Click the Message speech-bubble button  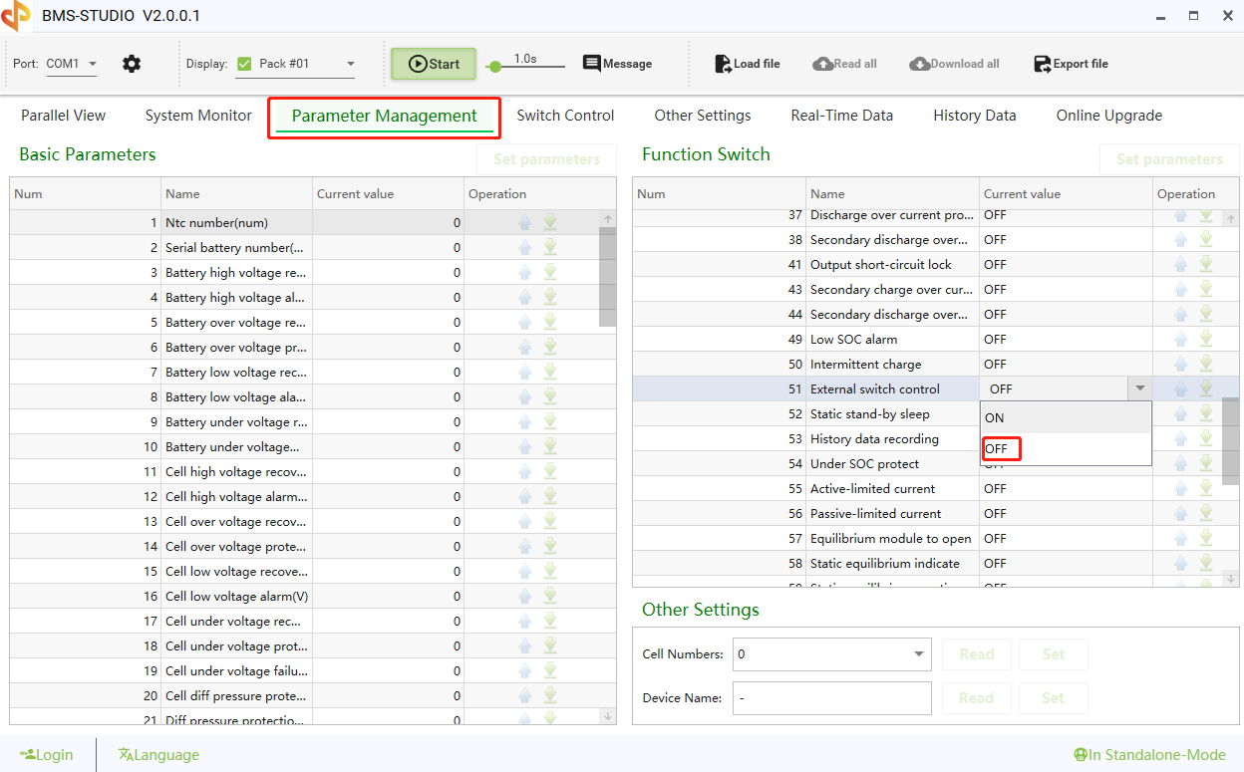[618, 64]
